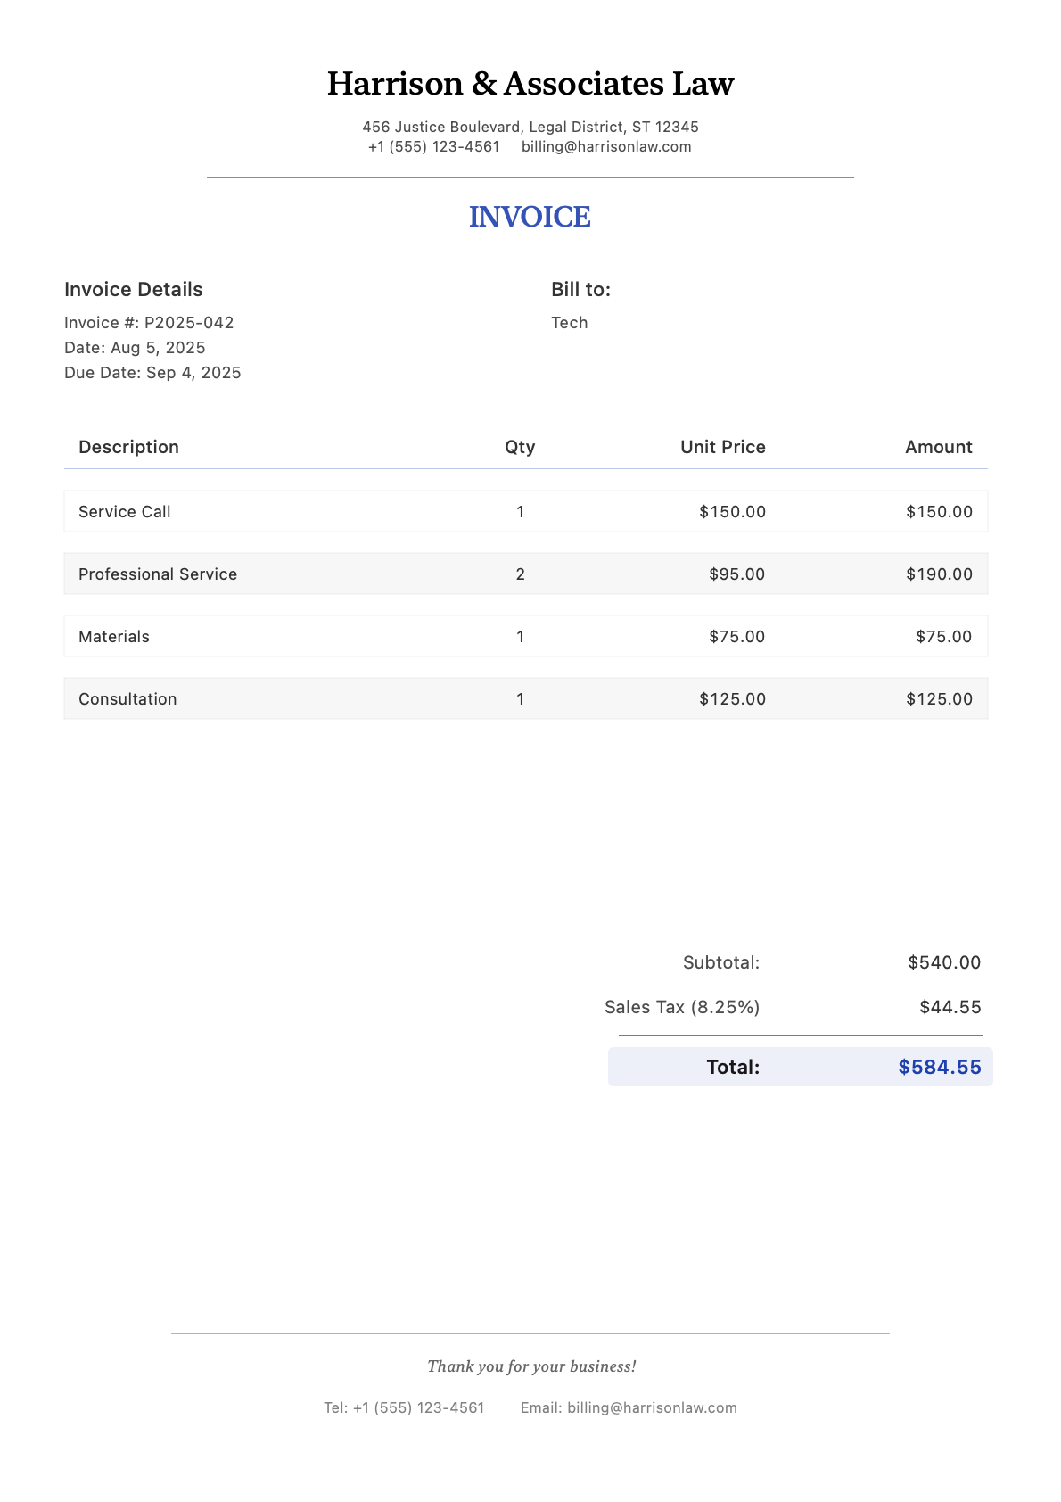Select the Consultation description cell
The height and width of the screenshot is (1502, 1061).
coord(127,699)
